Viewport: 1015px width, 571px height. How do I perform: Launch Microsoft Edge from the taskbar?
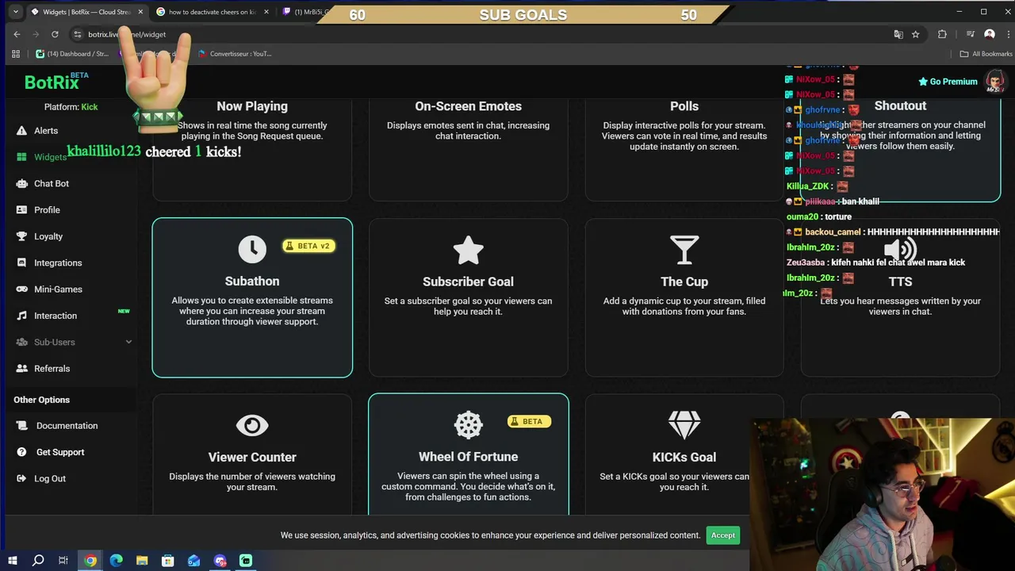117,561
